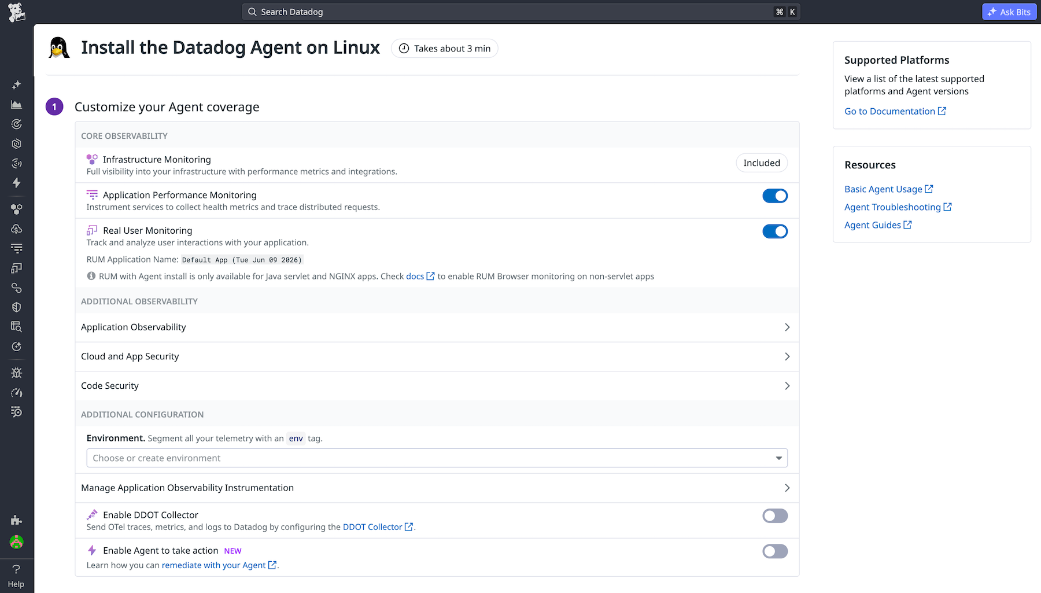The height and width of the screenshot is (593, 1041).
Task: Open the RUM screens sidebar icon
Action: (x=17, y=268)
